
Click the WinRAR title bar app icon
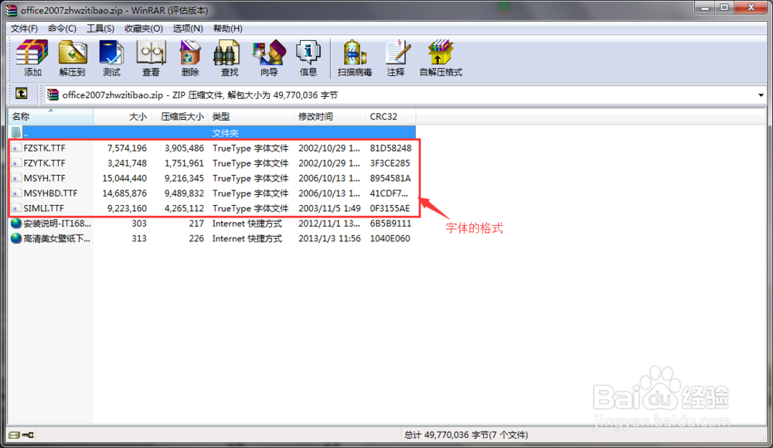(x=12, y=10)
